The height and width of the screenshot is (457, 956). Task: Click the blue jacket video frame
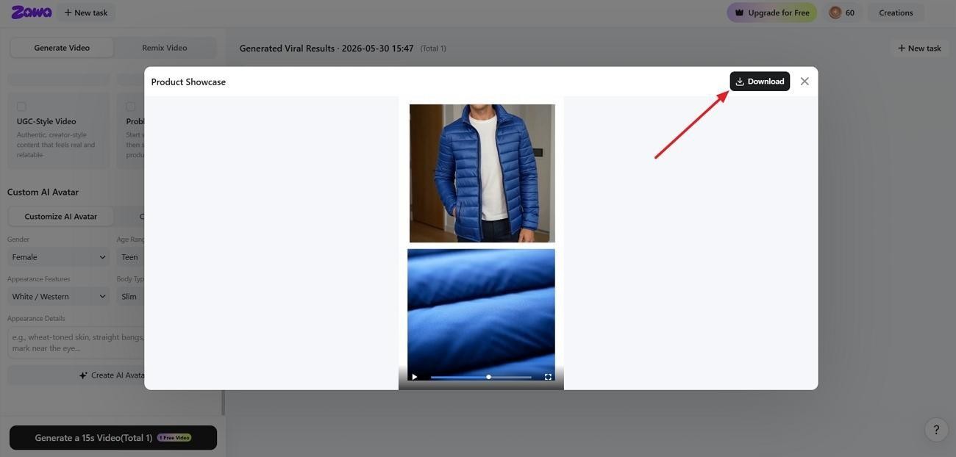click(482, 173)
